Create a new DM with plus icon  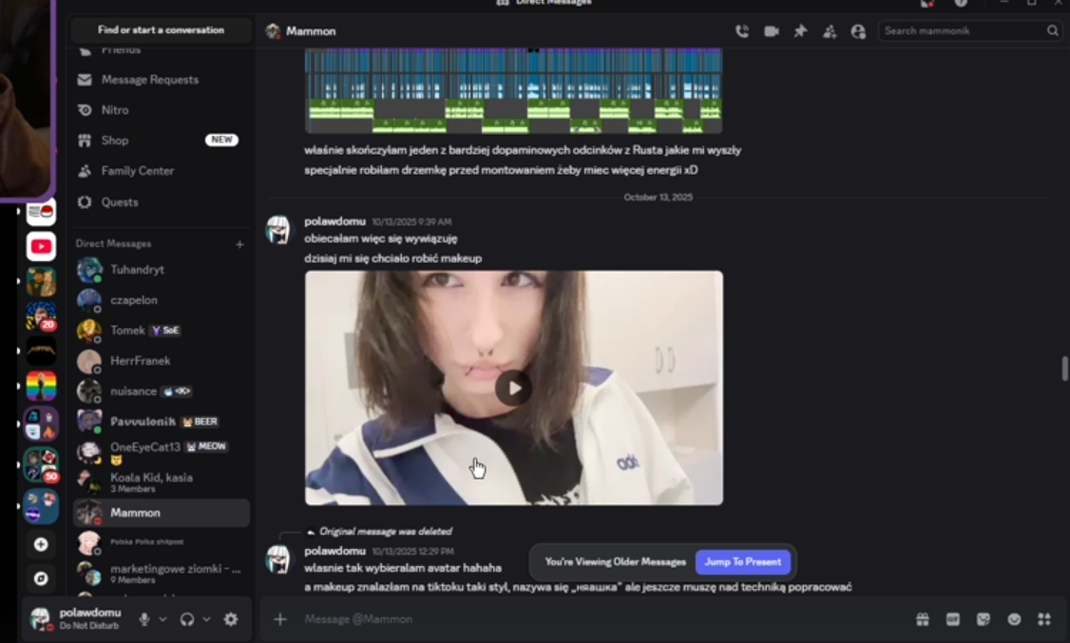coord(239,244)
